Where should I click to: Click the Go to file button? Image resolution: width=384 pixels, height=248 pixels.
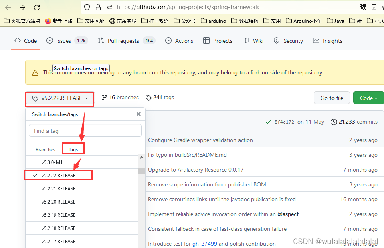[332, 98]
